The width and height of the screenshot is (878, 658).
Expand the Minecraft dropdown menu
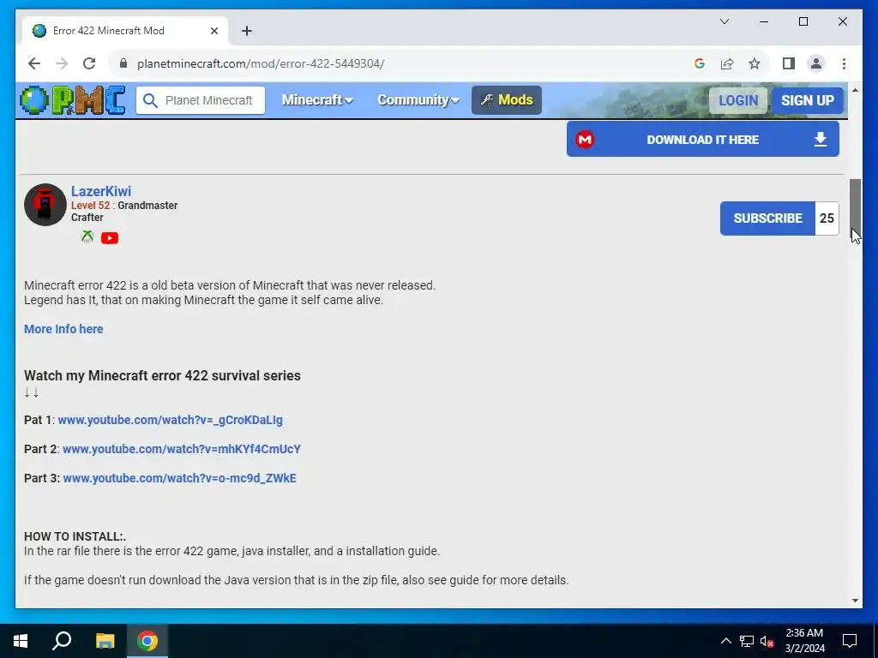tap(317, 100)
